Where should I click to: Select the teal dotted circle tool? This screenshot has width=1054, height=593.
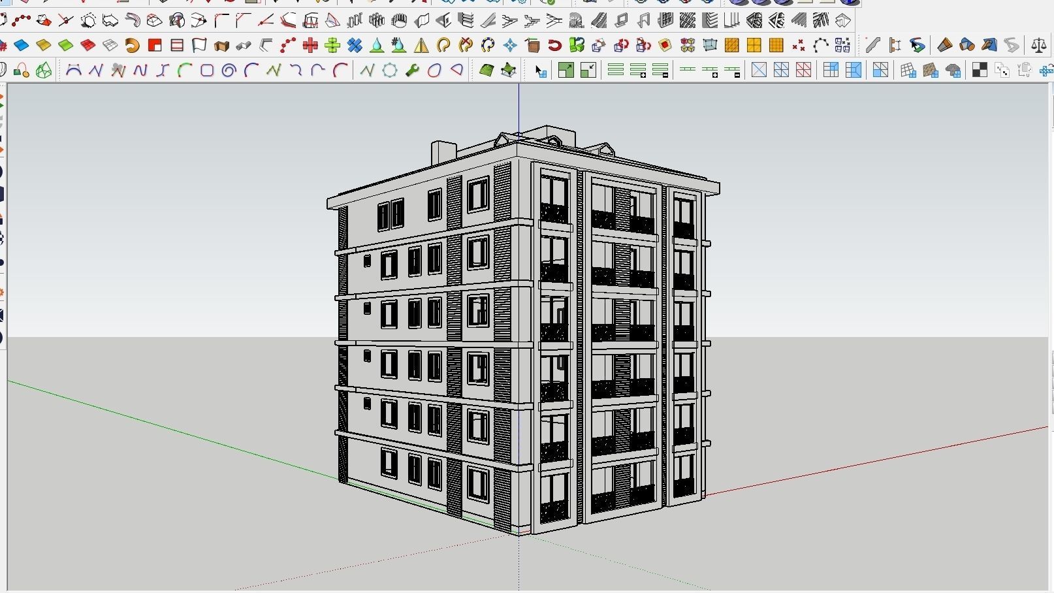(390, 71)
